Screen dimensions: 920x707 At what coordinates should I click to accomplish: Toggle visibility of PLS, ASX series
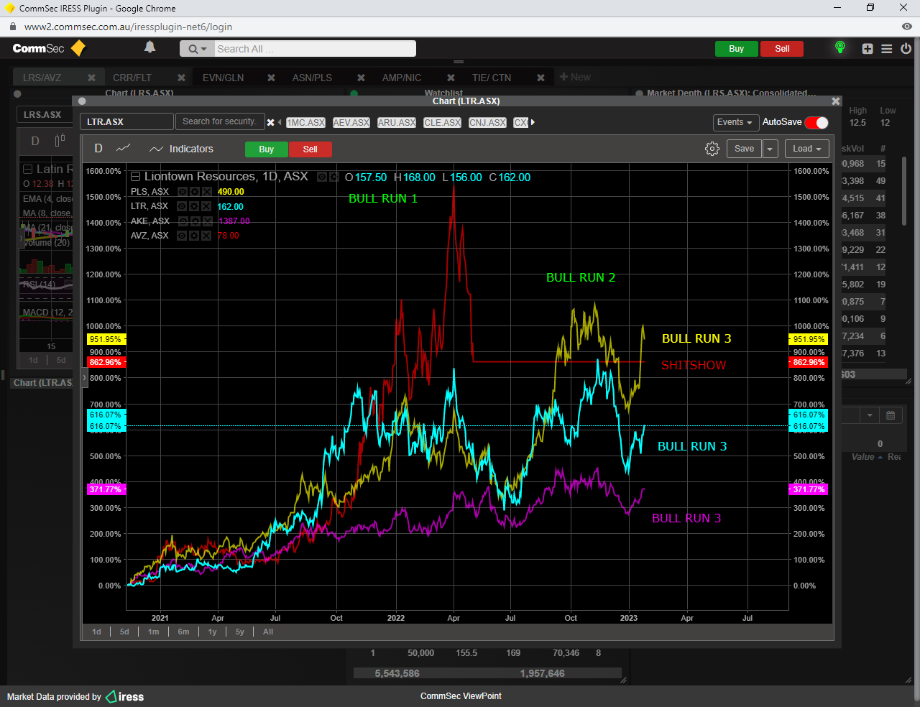point(183,192)
